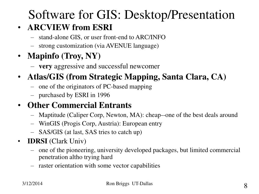This screenshot has height=194, width=259.
Task: Select the 'Mapinfo (Troy, NY)' heading
Action: [x=64, y=56]
